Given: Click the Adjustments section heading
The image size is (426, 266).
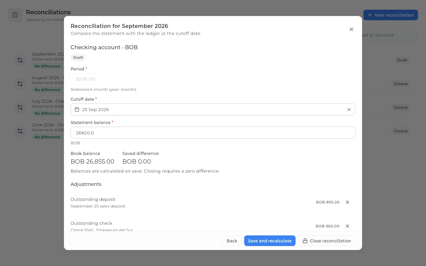Looking at the screenshot, I should point(86,184).
